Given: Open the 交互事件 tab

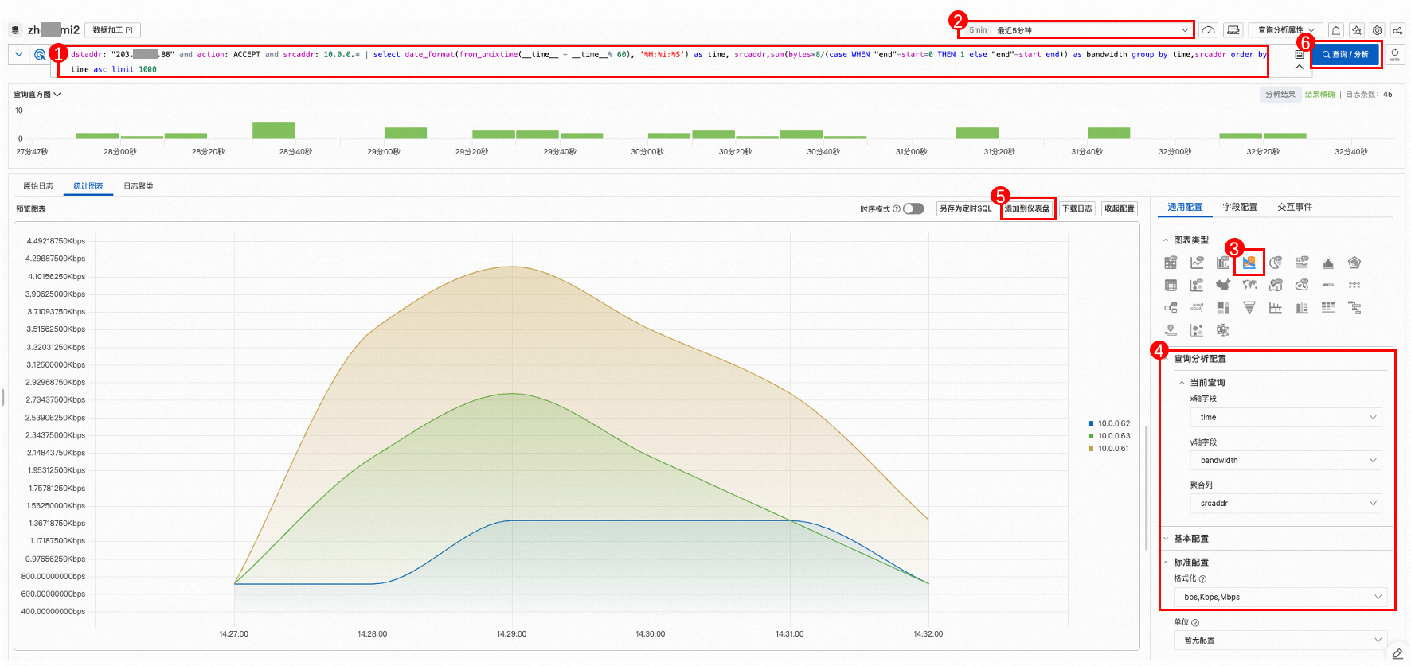Looking at the screenshot, I should coord(1295,207).
